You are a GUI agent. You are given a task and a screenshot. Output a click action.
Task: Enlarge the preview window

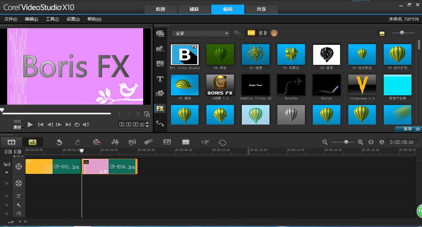click(147, 114)
